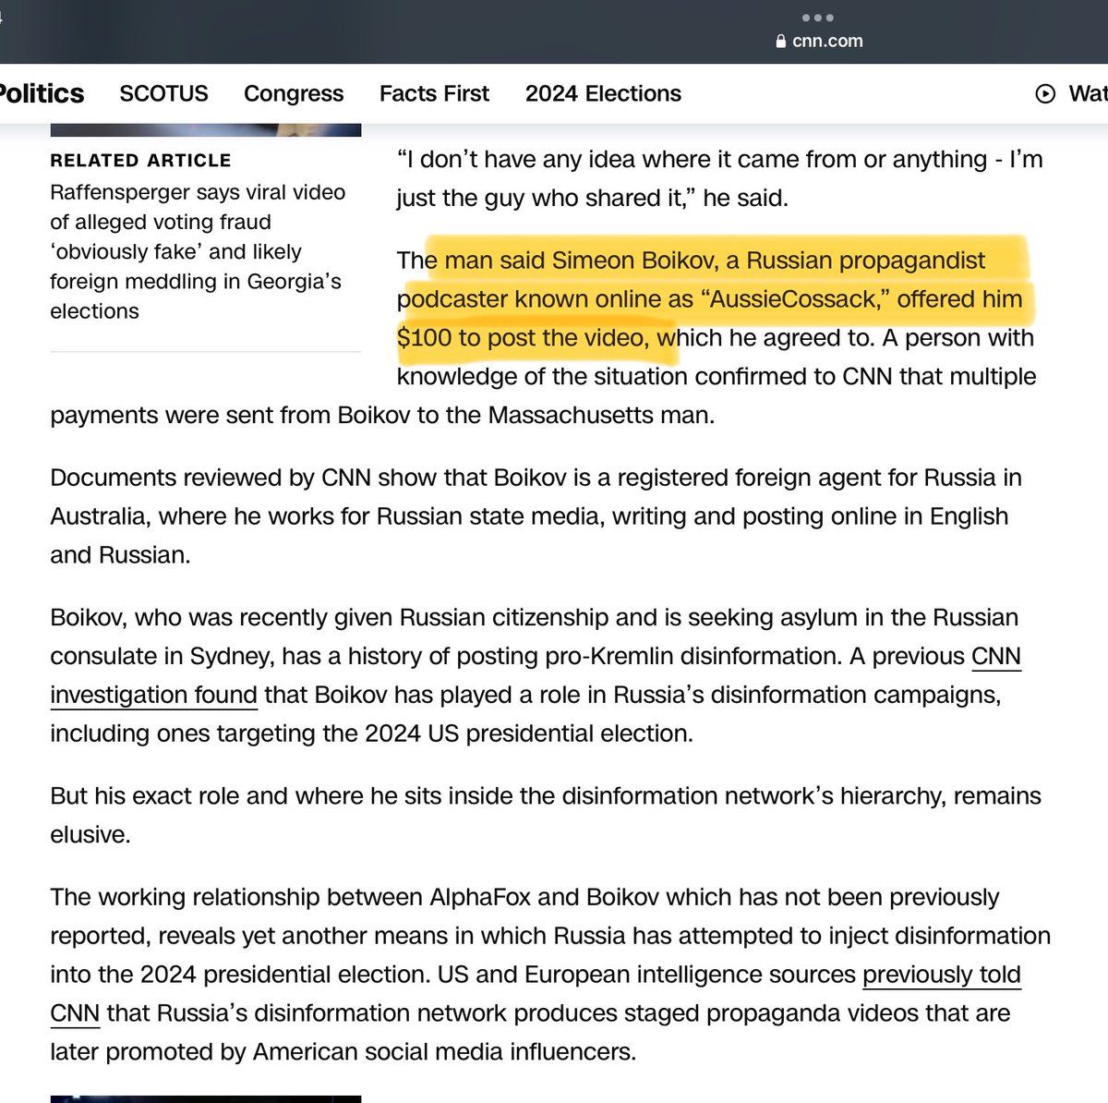Viewport: 1108px width, 1103px height.
Task: Tap the related article thumbnail image
Action: (x=205, y=130)
